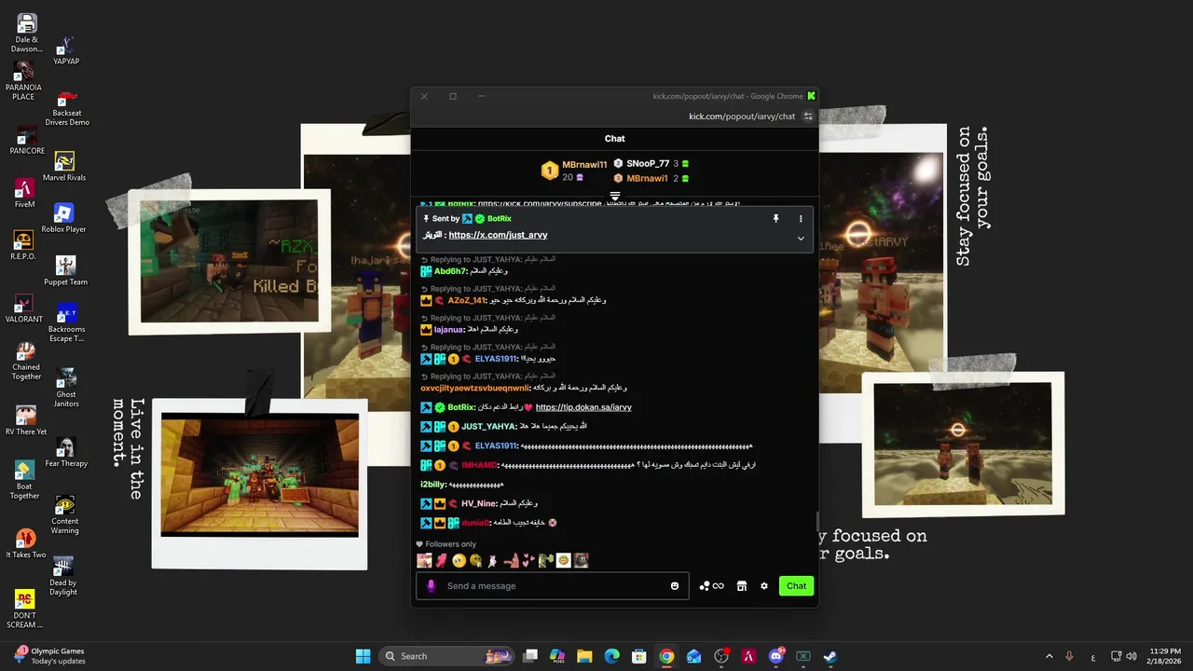Viewport: 1193px width, 671px height.
Task: Open DON'T SCREAM desktop shortcut
Action: (24, 609)
